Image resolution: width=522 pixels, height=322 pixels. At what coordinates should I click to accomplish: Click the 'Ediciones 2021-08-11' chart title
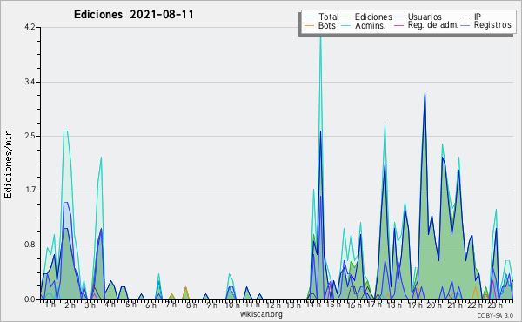coord(133,15)
